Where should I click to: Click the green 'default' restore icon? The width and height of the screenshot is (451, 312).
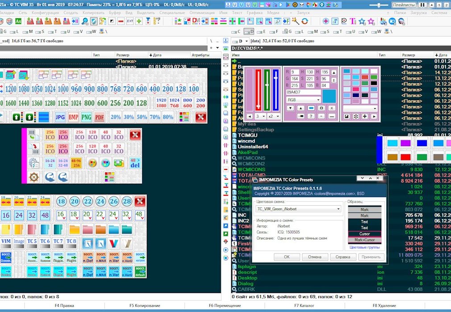[x=140, y=271]
